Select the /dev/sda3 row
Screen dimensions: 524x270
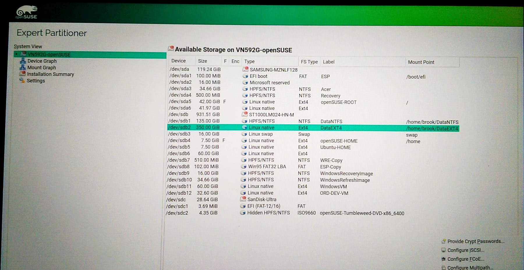[x=314, y=89]
